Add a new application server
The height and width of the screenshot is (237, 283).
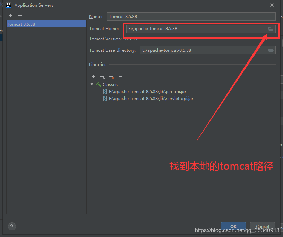pyautogui.click(x=11, y=16)
